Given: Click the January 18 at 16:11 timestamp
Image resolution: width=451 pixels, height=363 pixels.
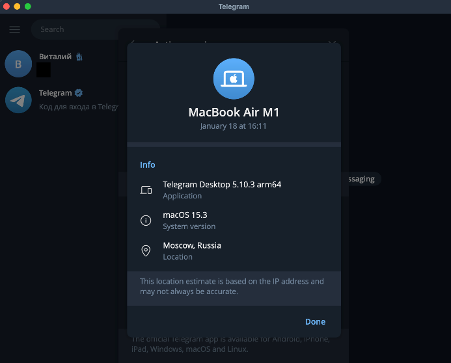Looking at the screenshot, I should point(233,126).
